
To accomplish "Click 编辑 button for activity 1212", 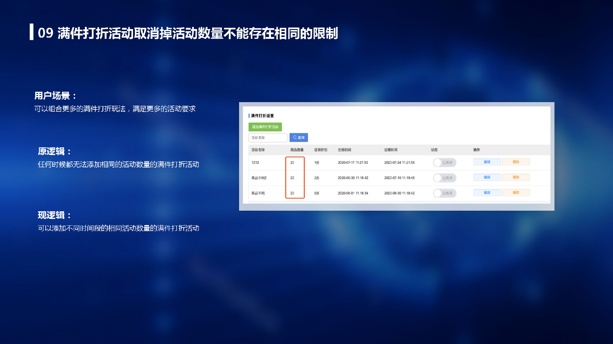I will [x=487, y=162].
